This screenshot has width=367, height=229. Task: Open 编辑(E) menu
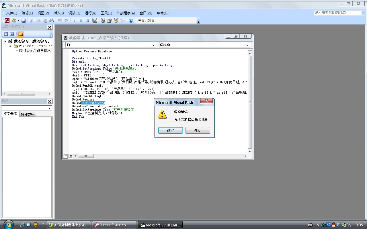point(27,13)
